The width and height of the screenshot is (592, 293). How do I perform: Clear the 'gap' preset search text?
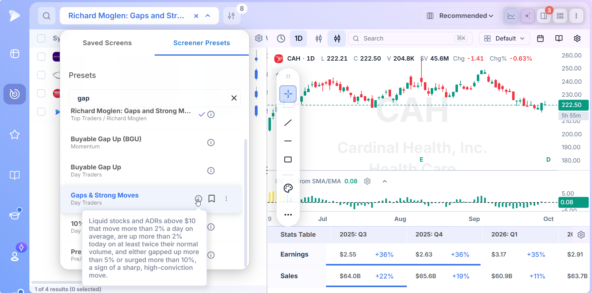(234, 98)
